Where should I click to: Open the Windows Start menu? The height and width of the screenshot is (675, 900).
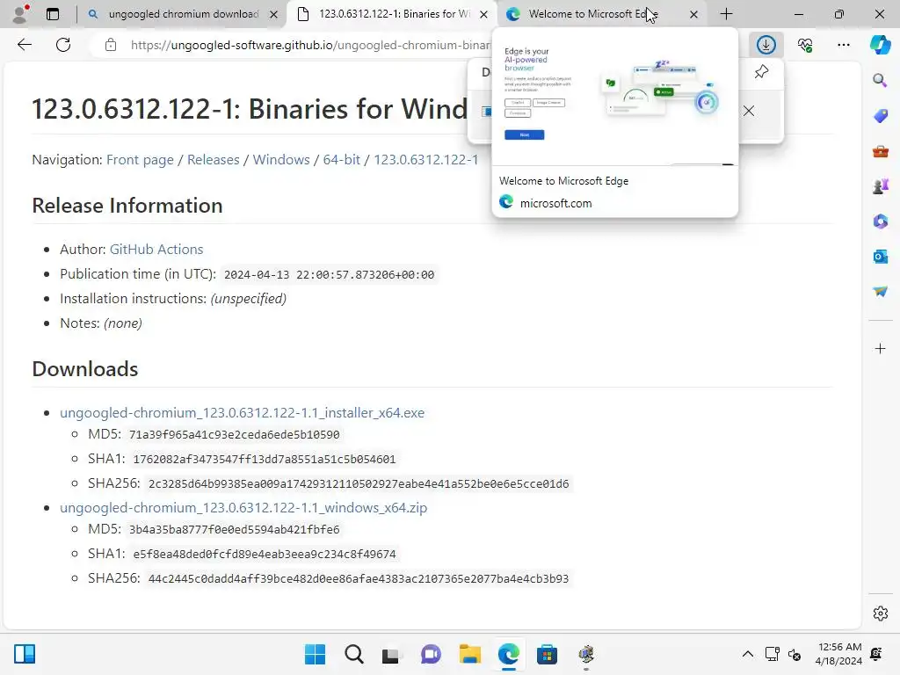point(315,654)
